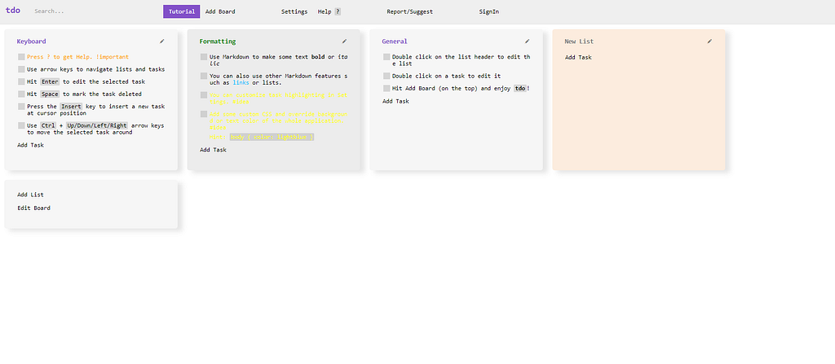Click the Space key label in Keyboard list
This screenshot has width=835, height=364.
[50, 94]
